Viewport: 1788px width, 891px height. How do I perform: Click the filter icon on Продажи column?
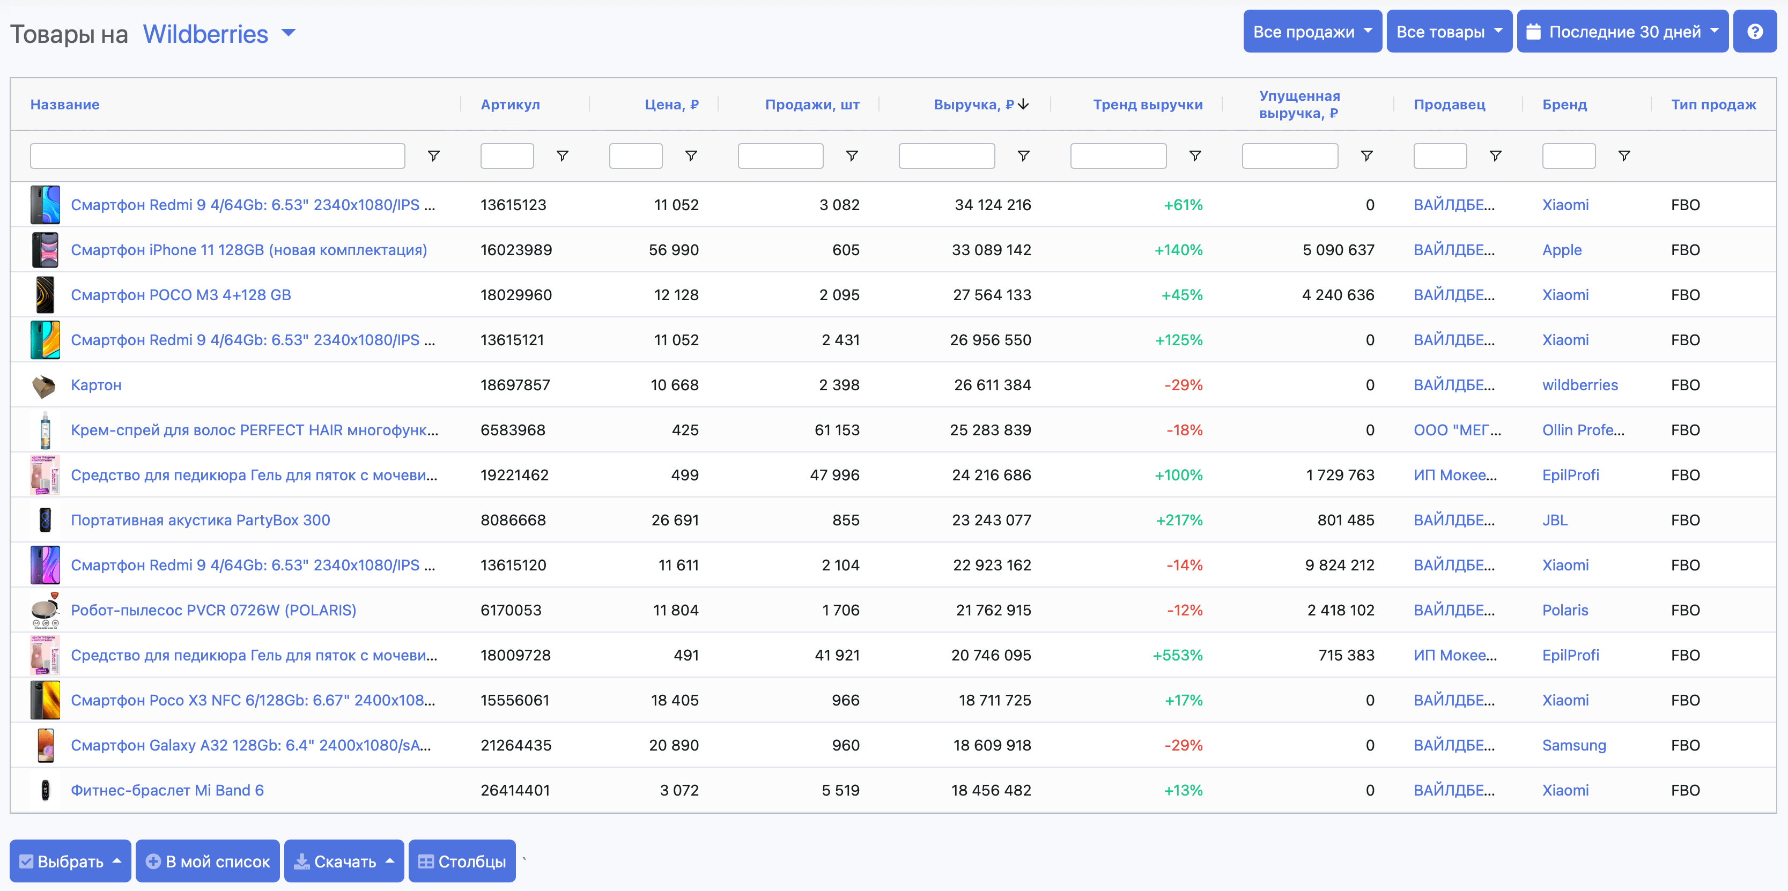[x=852, y=155]
